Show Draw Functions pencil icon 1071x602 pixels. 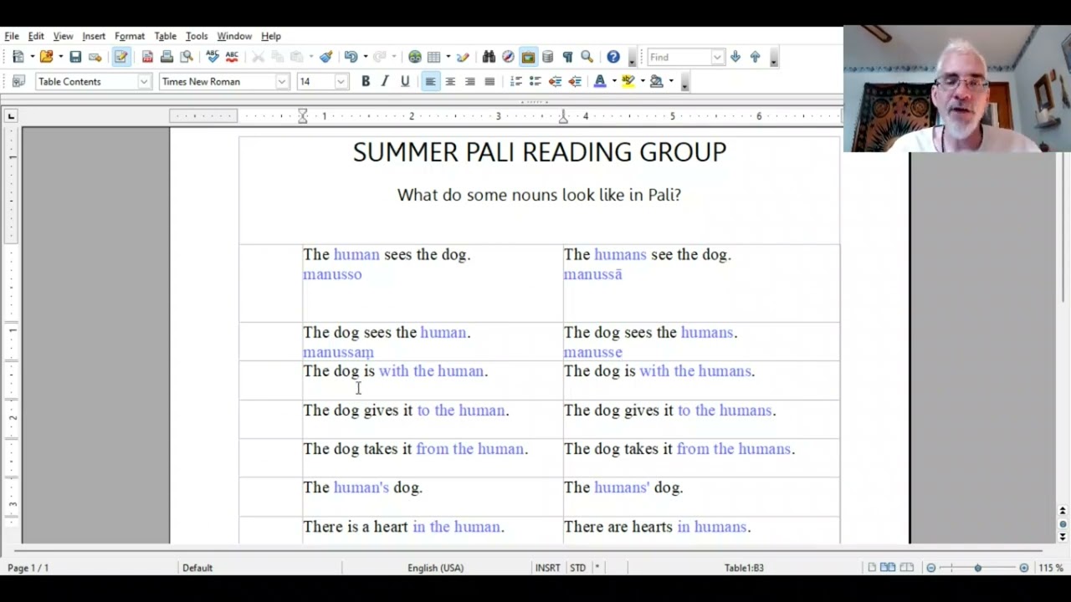coord(463,57)
